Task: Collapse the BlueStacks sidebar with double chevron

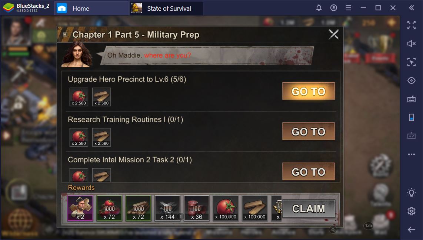Action: 412,8
